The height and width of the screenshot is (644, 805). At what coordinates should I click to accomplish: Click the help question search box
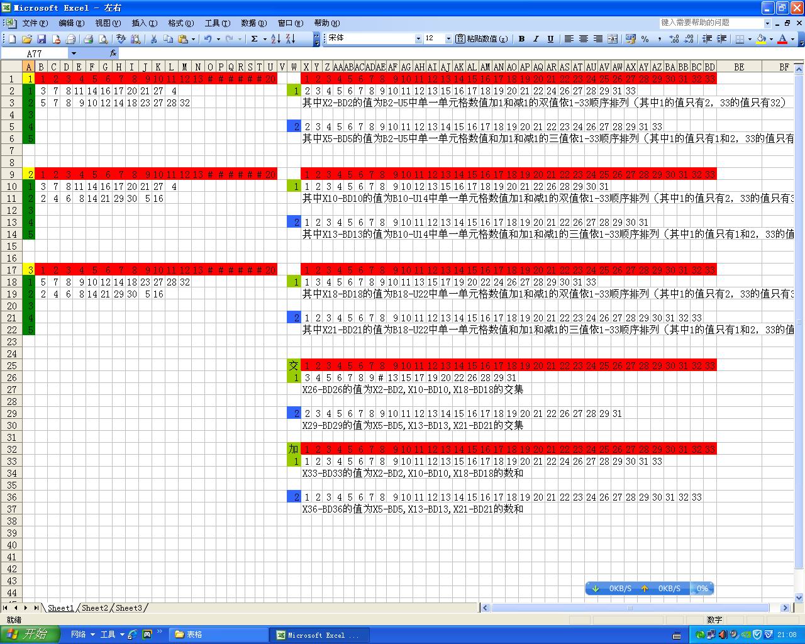tap(711, 23)
